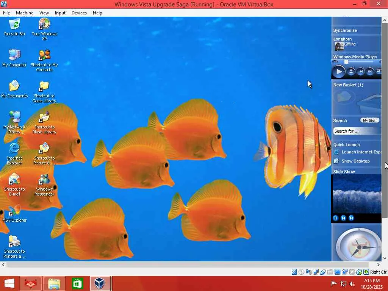This screenshot has width=388, height=291.
Task: Open the Input menu
Action: [60, 13]
